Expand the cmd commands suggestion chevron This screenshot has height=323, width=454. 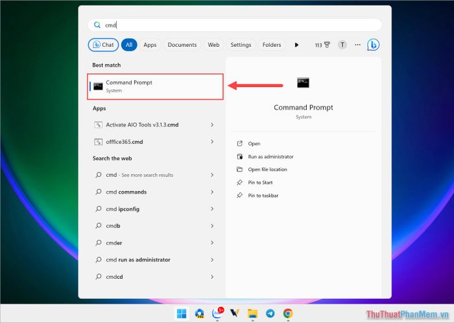click(x=212, y=192)
